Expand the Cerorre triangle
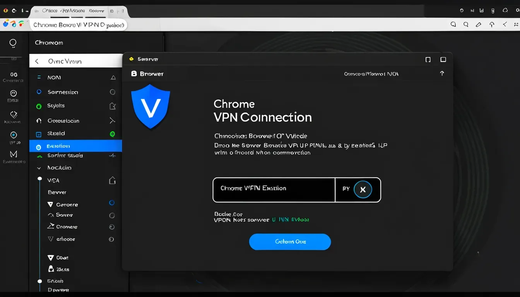 pos(50,204)
